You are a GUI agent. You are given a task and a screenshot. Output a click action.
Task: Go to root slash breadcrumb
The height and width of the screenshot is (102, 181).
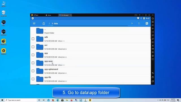coord(49,24)
